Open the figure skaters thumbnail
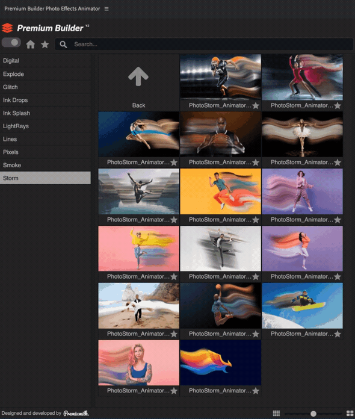 point(303,77)
